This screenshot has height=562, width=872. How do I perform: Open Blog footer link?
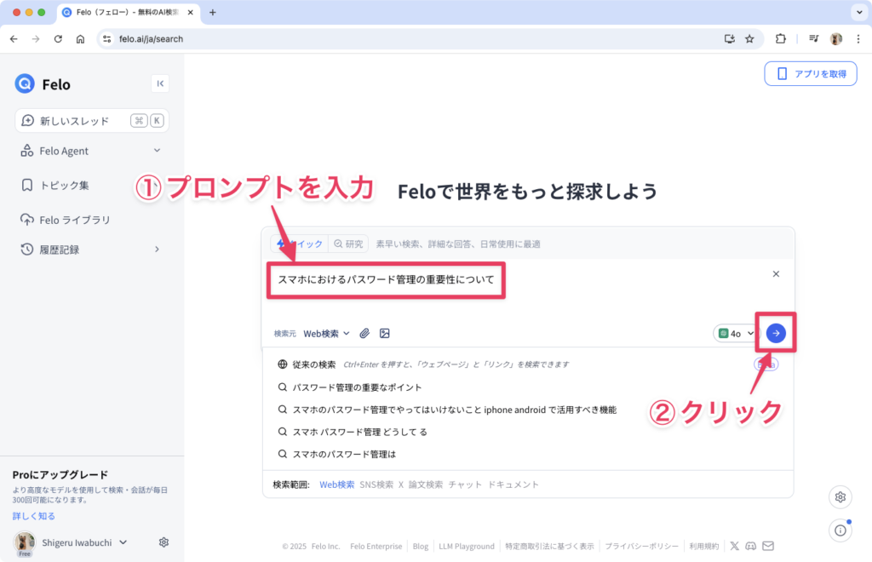pos(421,547)
